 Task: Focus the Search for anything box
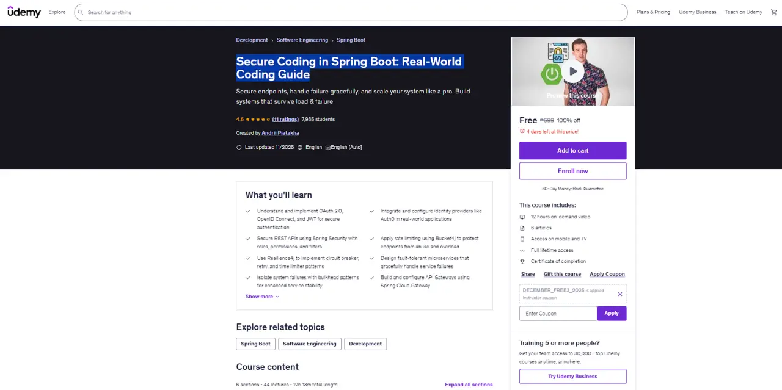click(351, 12)
